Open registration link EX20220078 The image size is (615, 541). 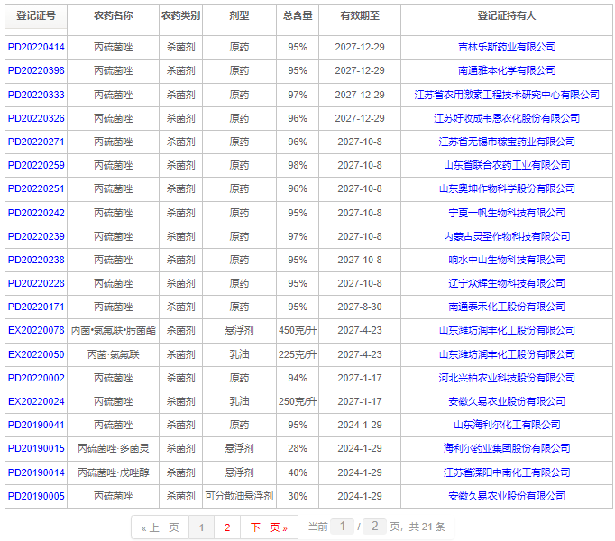[36, 330]
